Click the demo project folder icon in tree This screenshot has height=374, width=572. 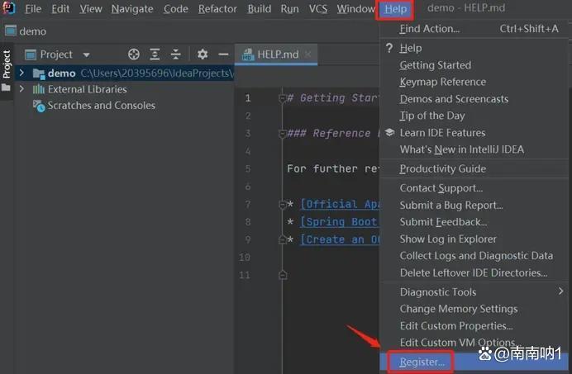[x=39, y=73]
